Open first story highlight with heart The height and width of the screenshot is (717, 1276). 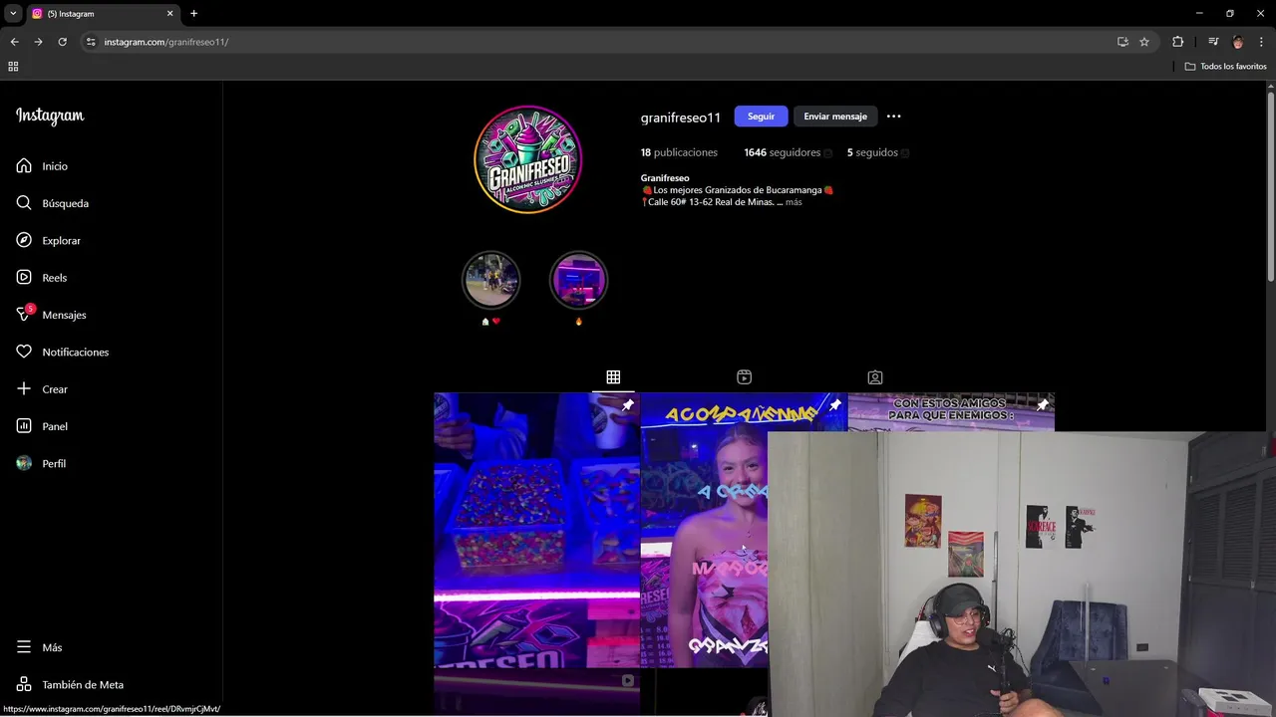click(x=490, y=280)
